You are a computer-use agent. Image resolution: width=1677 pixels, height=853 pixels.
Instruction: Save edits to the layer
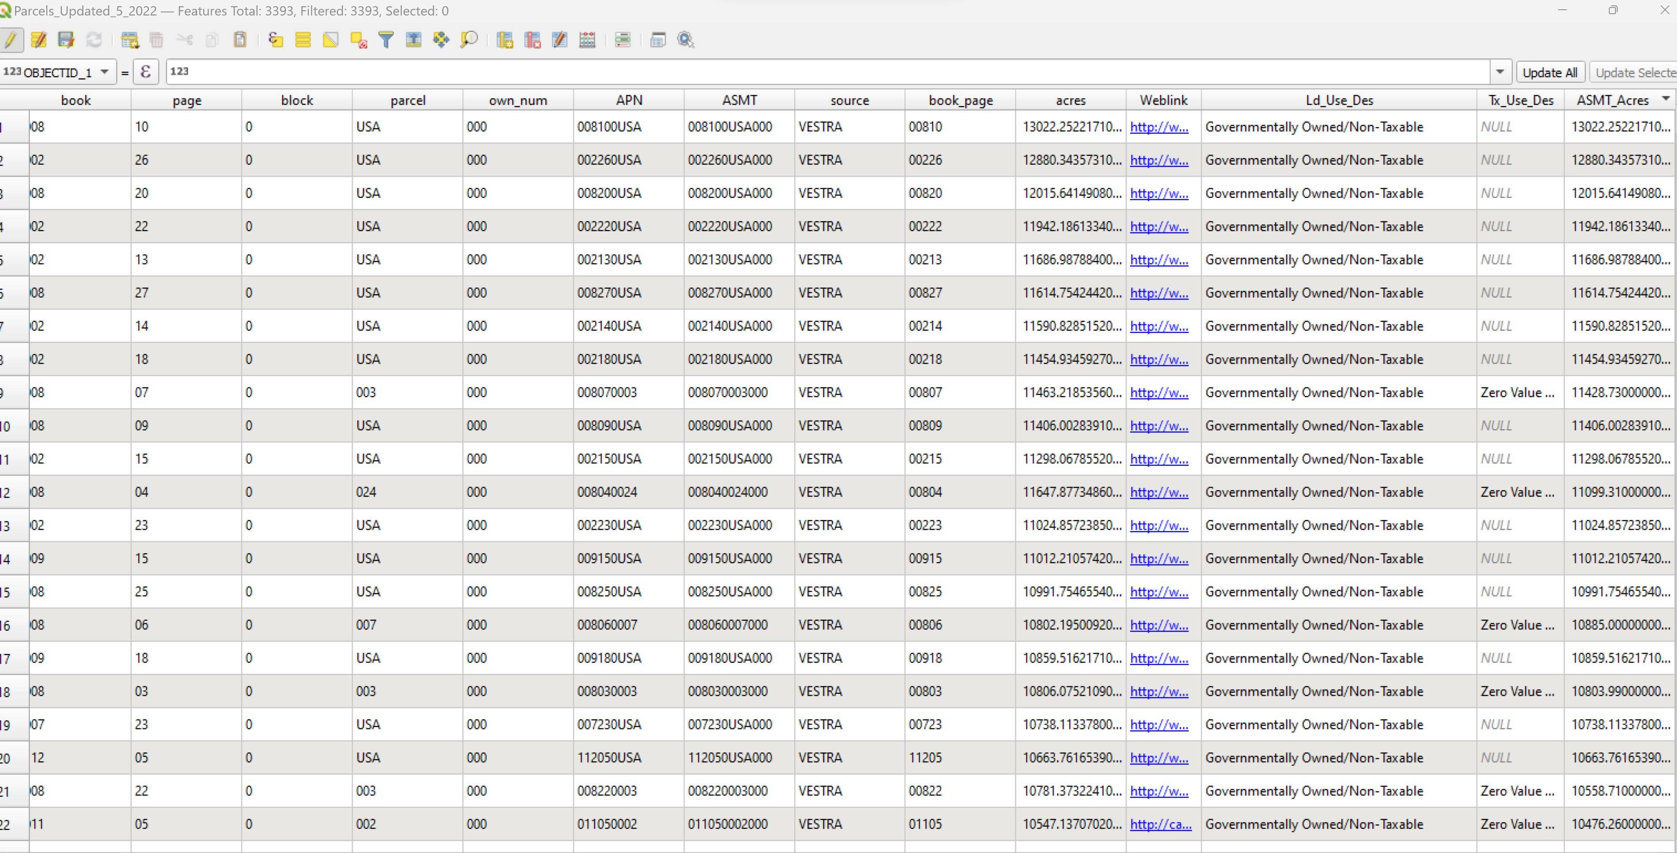(66, 40)
